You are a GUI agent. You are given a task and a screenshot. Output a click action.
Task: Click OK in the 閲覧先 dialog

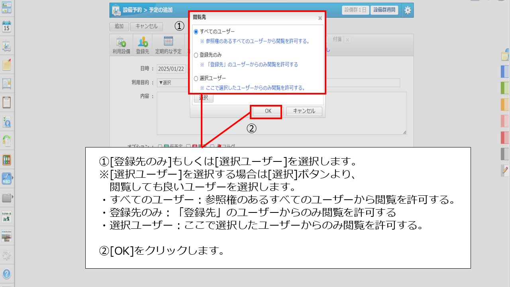(x=268, y=111)
